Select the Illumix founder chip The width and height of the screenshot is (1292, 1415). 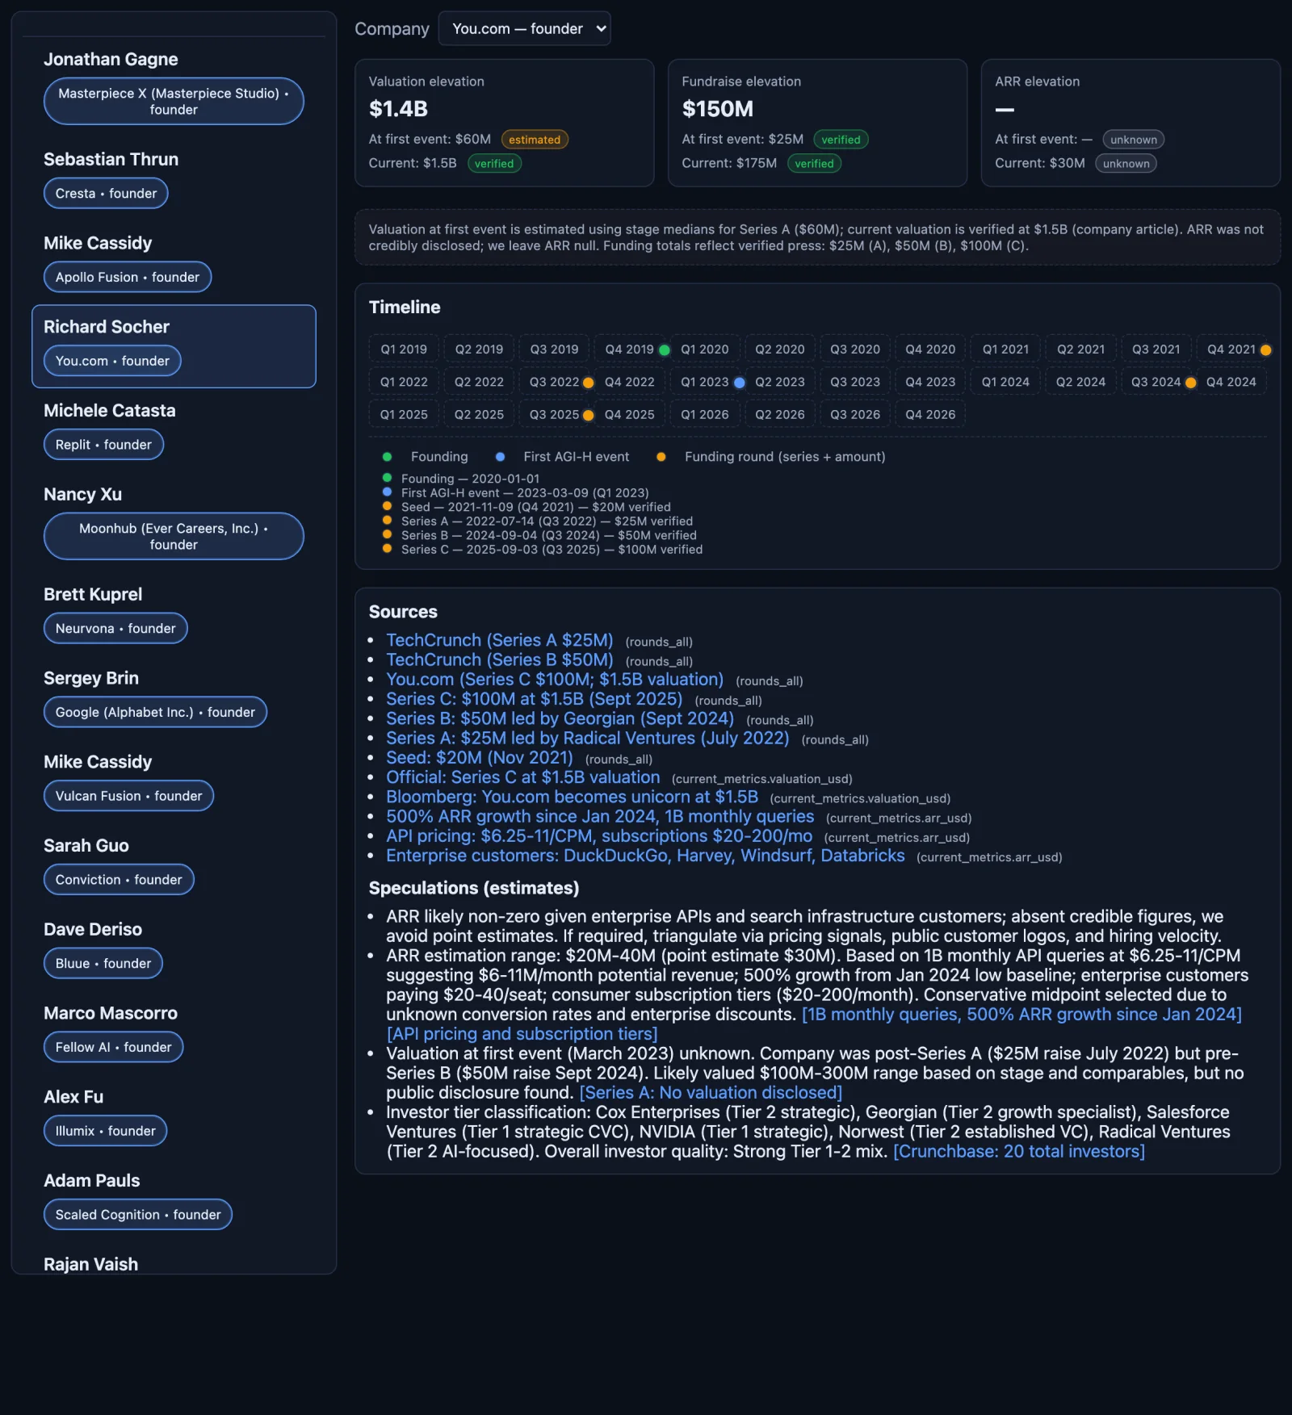(x=105, y=1131)
